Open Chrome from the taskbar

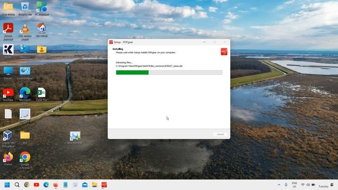(27, 185)
